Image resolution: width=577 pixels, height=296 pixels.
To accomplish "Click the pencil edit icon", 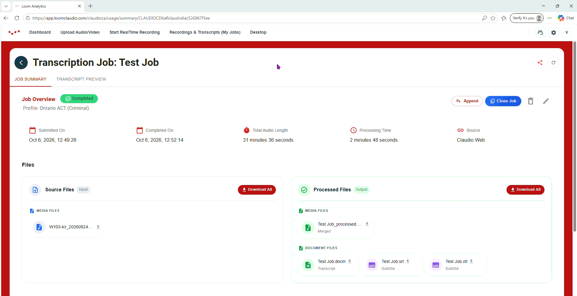I will pos(546,101).
